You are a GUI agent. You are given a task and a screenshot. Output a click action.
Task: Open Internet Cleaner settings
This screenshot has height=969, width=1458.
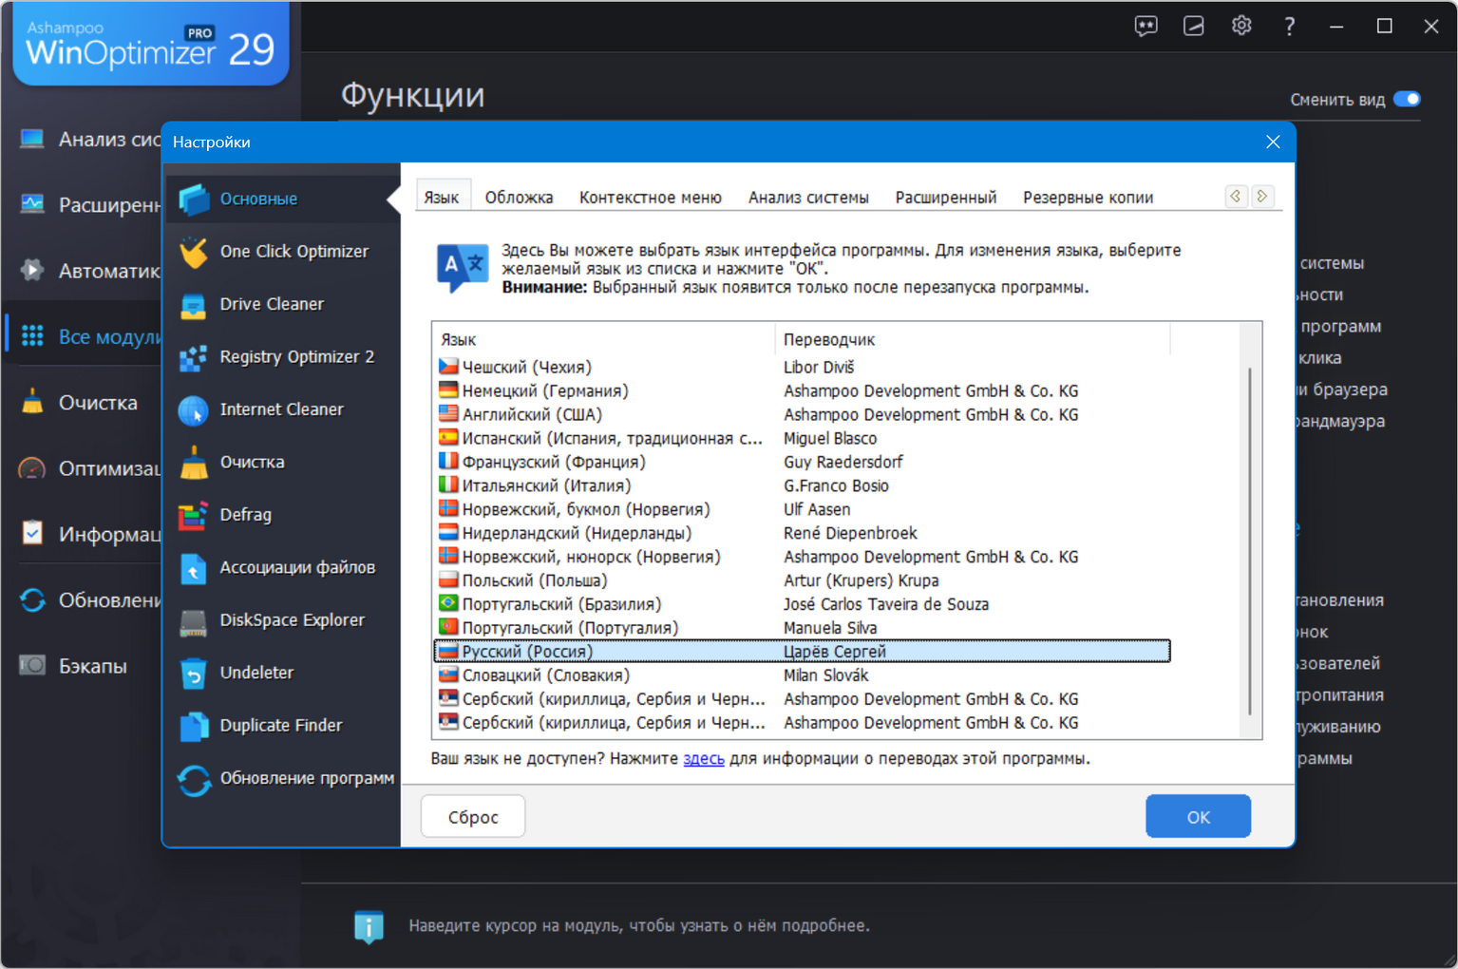click(x=282, y=409)
